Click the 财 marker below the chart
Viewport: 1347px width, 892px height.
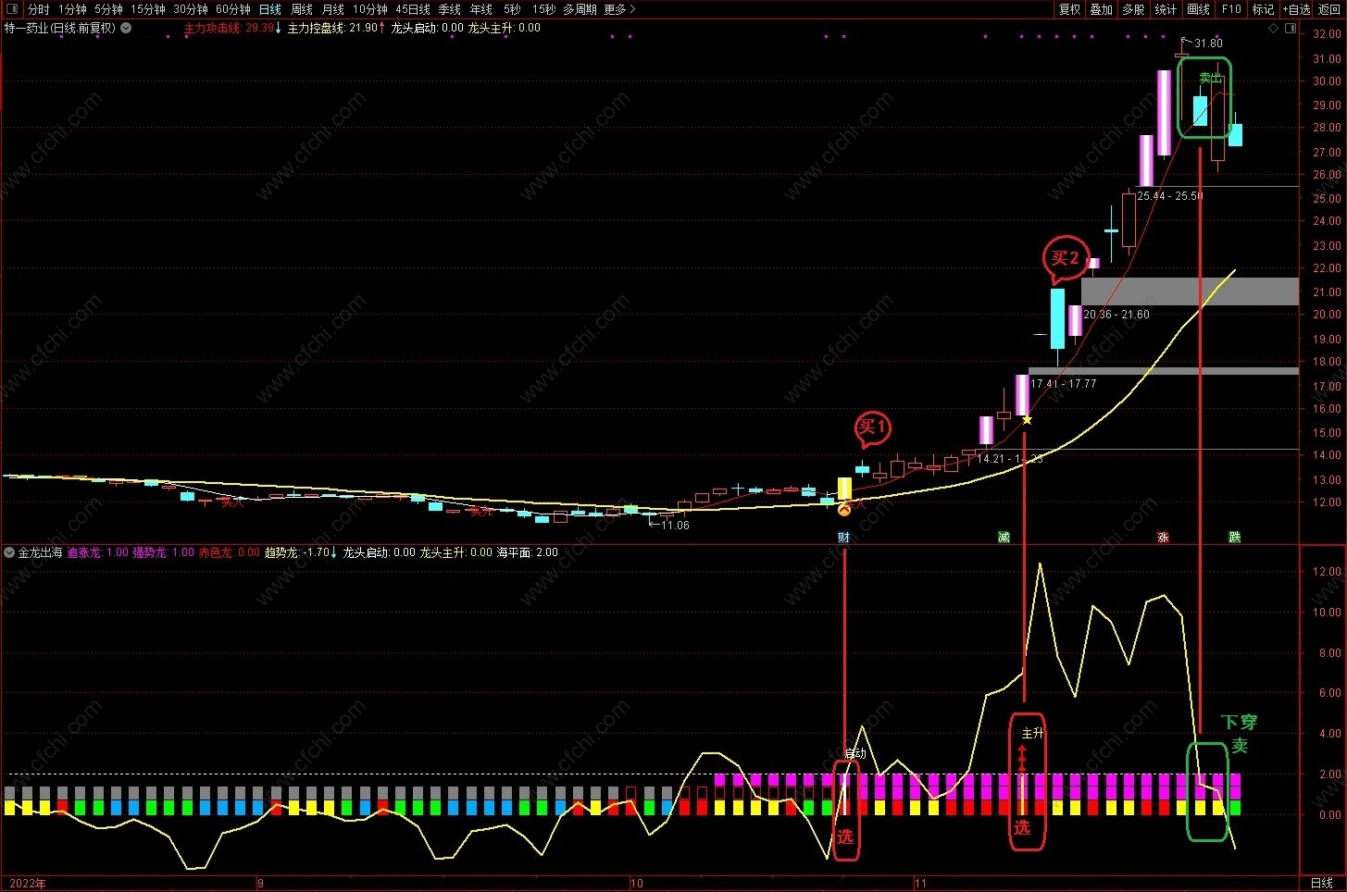tap(843, 537)
